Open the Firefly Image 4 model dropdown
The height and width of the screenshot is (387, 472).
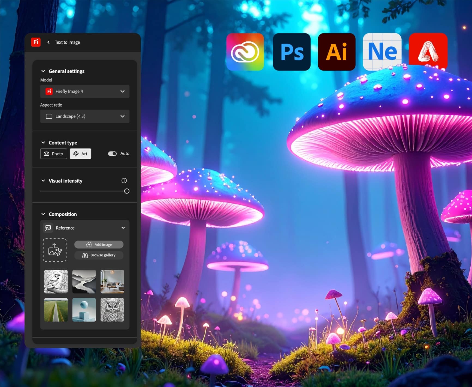tap(84, 91)
